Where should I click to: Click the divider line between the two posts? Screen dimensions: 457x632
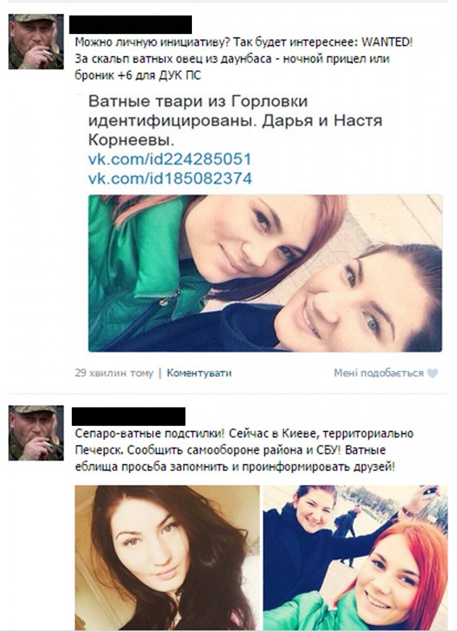(x=228, y=394)
